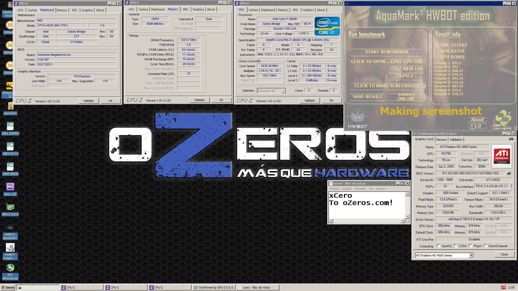This screenshot has height=291, width=518.
Task: Click SUBMIT ONLINE in AquaMark
Action: [406, 96]
